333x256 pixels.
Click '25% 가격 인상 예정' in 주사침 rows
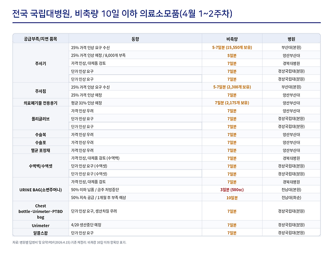point(87,95)
